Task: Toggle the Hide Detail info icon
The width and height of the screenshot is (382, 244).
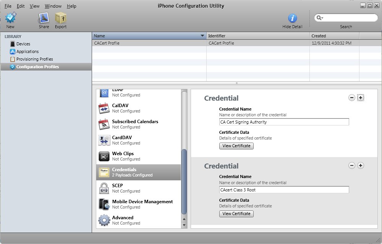Action: (x=292, y=18)
